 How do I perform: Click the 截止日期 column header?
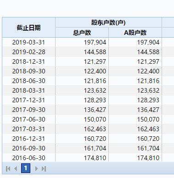point(28,28)
